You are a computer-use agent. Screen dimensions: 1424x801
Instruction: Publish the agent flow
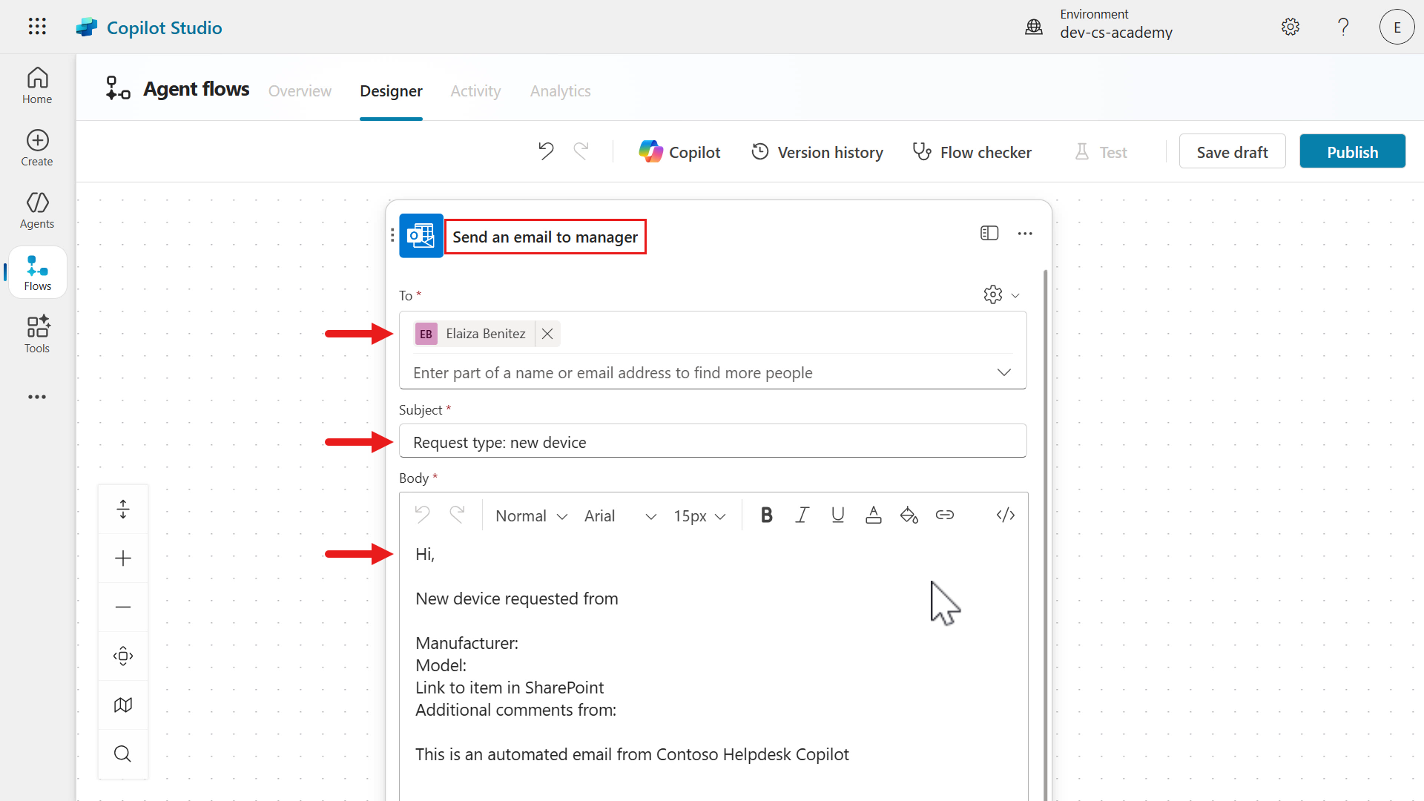1352,152
